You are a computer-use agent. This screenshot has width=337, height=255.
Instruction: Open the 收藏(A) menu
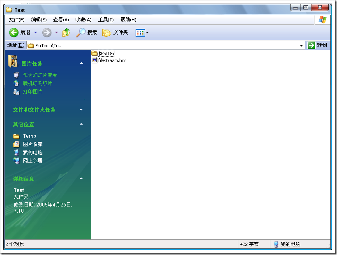tap(83, 20)
